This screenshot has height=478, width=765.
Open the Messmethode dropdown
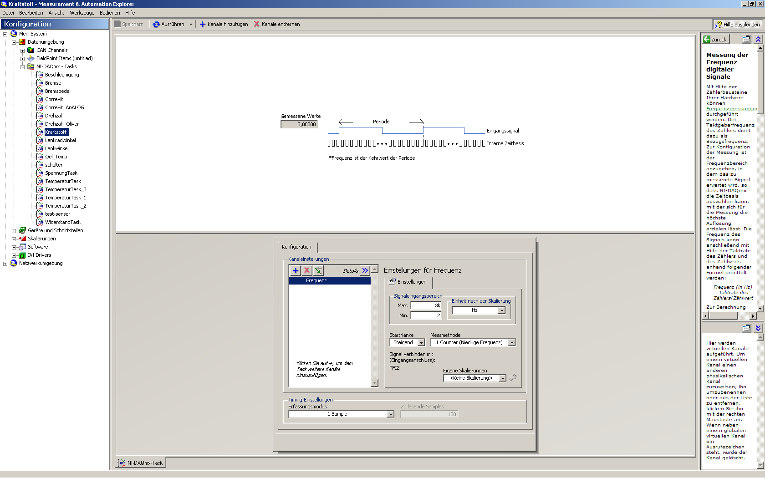pyautogui.click(x=512, y=343)
